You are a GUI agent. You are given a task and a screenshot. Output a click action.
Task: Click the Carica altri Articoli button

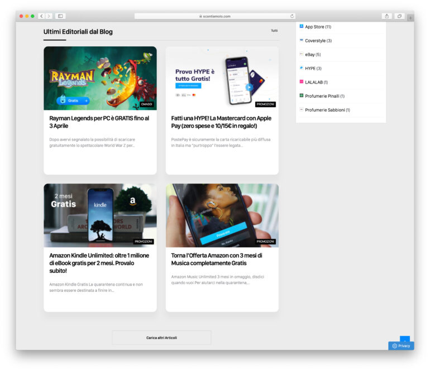point(161,338)
